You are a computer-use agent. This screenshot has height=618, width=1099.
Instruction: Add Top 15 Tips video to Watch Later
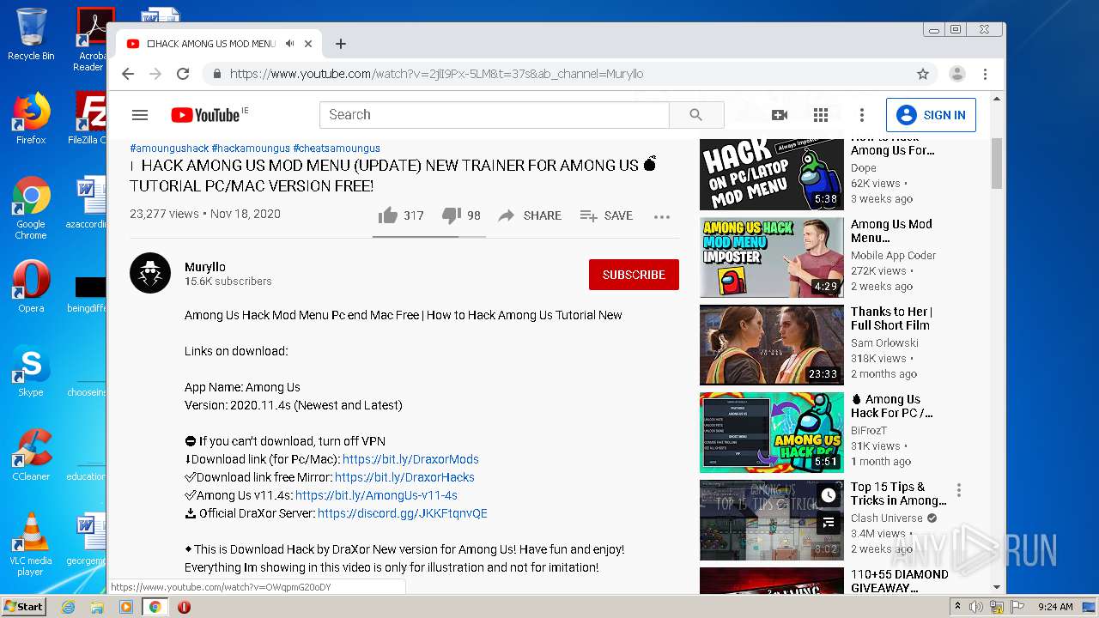(x=829, y=495)
